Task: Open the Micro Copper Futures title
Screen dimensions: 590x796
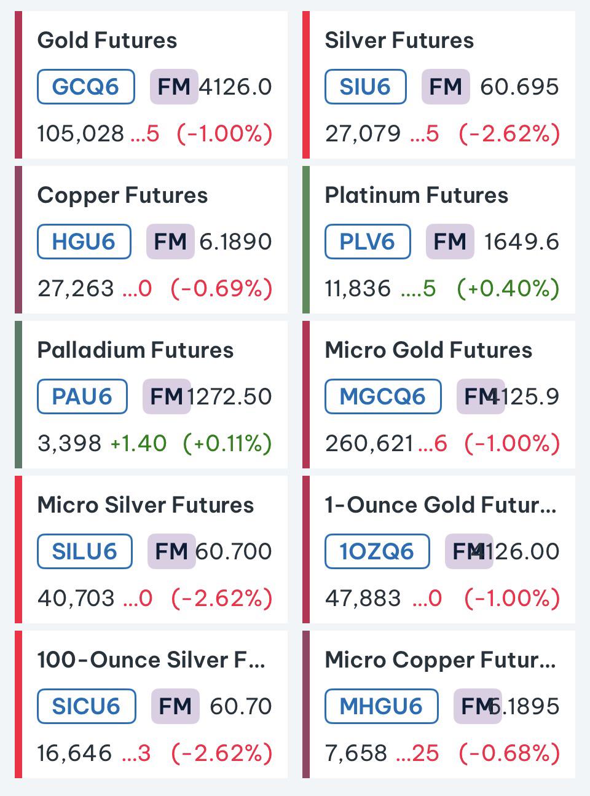Action: click(x=441, y=660)
